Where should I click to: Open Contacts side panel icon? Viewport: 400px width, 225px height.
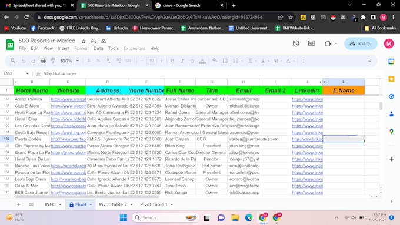tap(391, 114)
